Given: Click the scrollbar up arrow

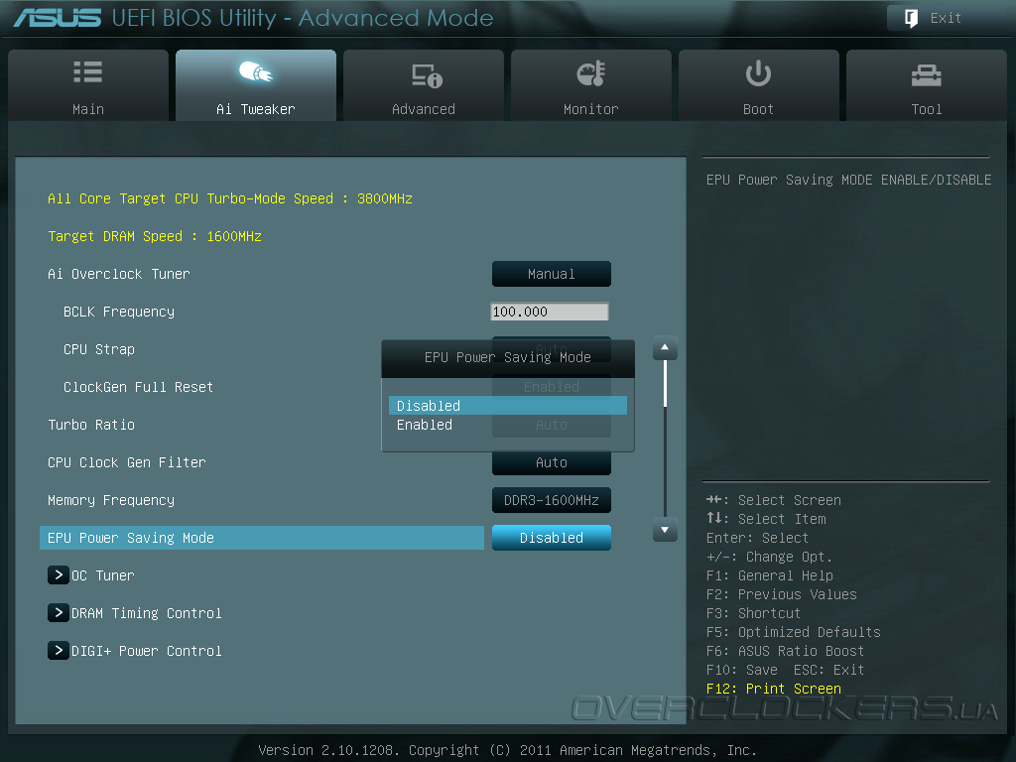Looking at the screenshot, I should pos(665,348).
